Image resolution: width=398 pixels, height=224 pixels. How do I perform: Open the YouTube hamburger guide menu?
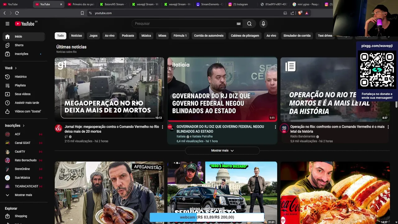tap(7, 24)
